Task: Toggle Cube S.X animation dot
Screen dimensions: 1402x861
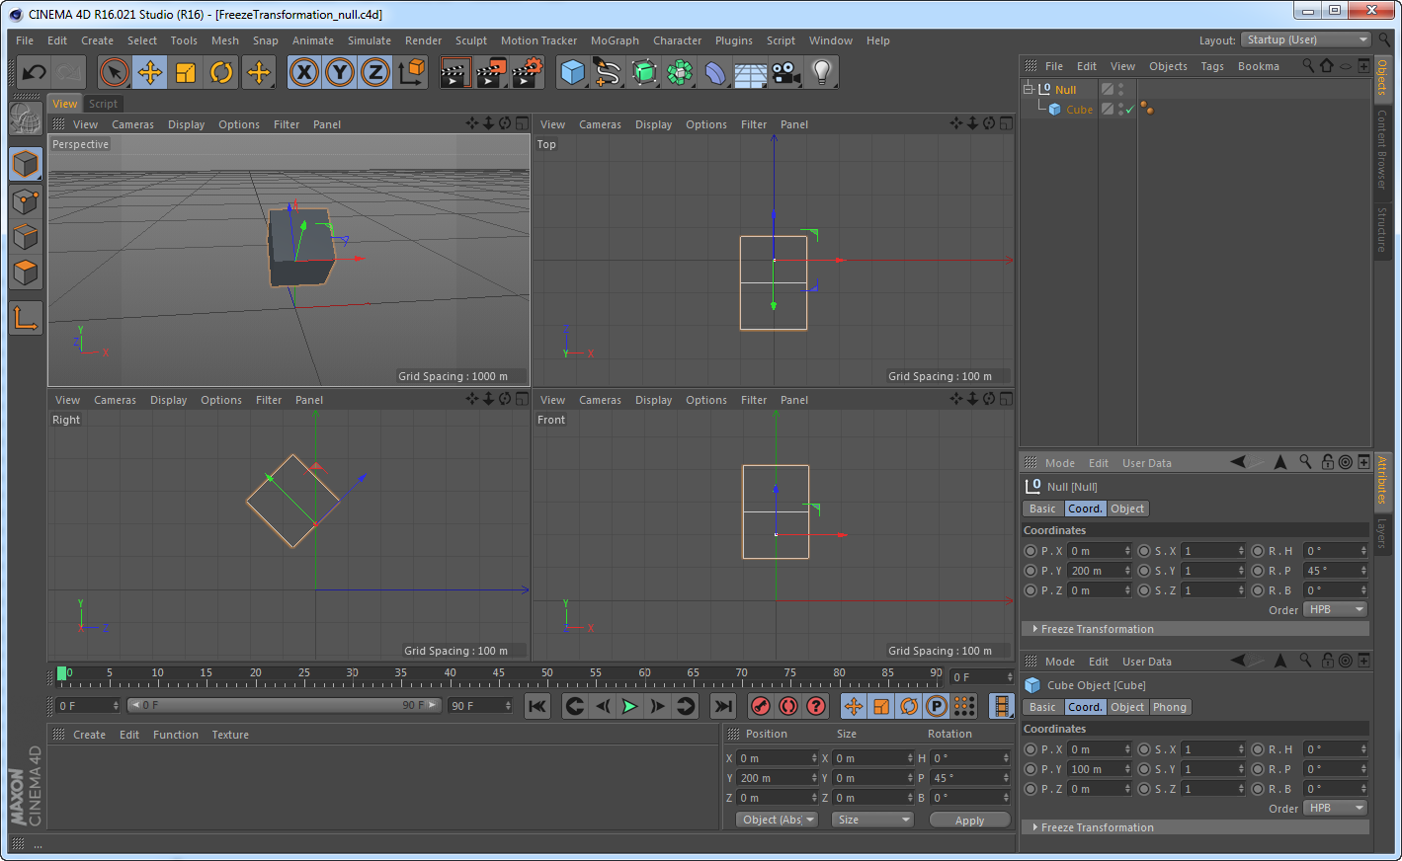Action: click(1144, 749)
